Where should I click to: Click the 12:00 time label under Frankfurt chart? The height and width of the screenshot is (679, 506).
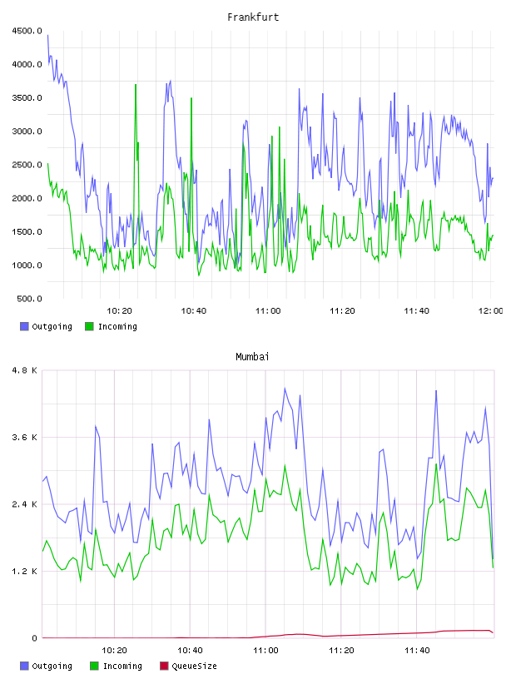[491, 311]
